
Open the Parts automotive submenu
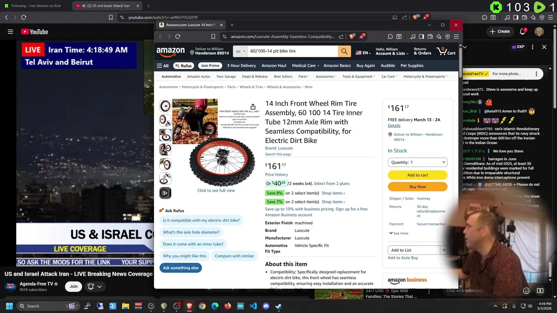pos(304,77)
